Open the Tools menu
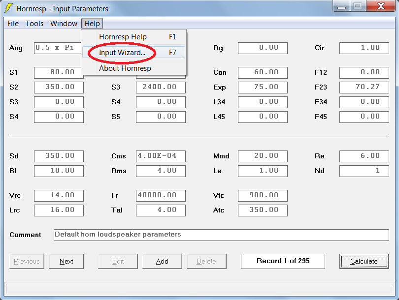The width and height of the screenshot is (399, 300). pyautogui.click(x=34, y=24)
